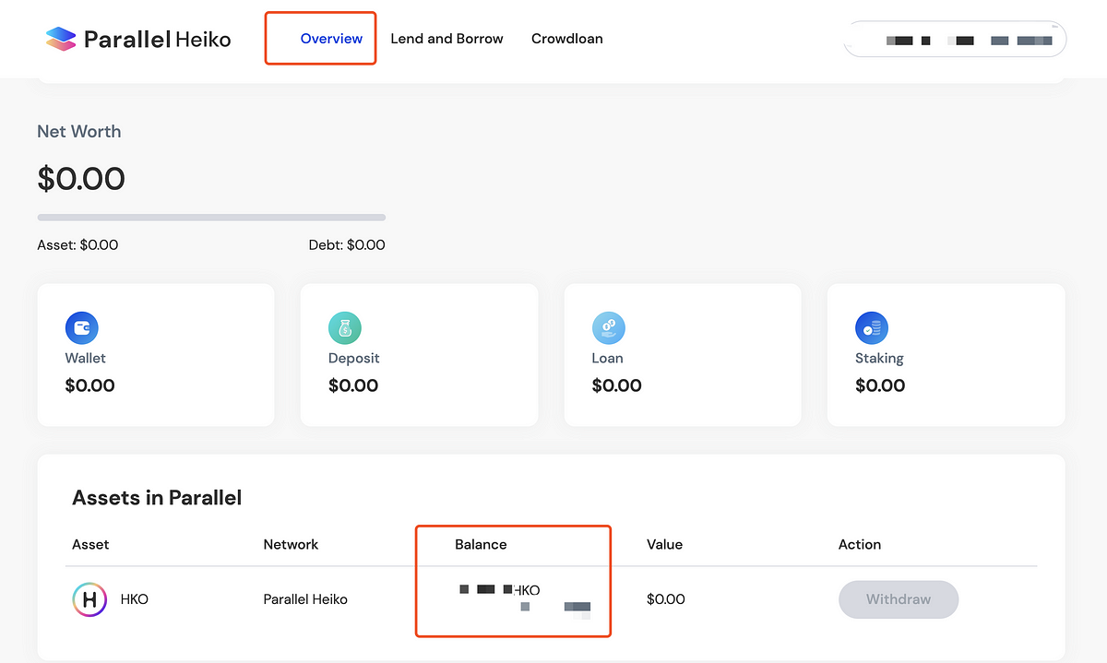
Task: Click the Asset column header
Action: (90, 544)
